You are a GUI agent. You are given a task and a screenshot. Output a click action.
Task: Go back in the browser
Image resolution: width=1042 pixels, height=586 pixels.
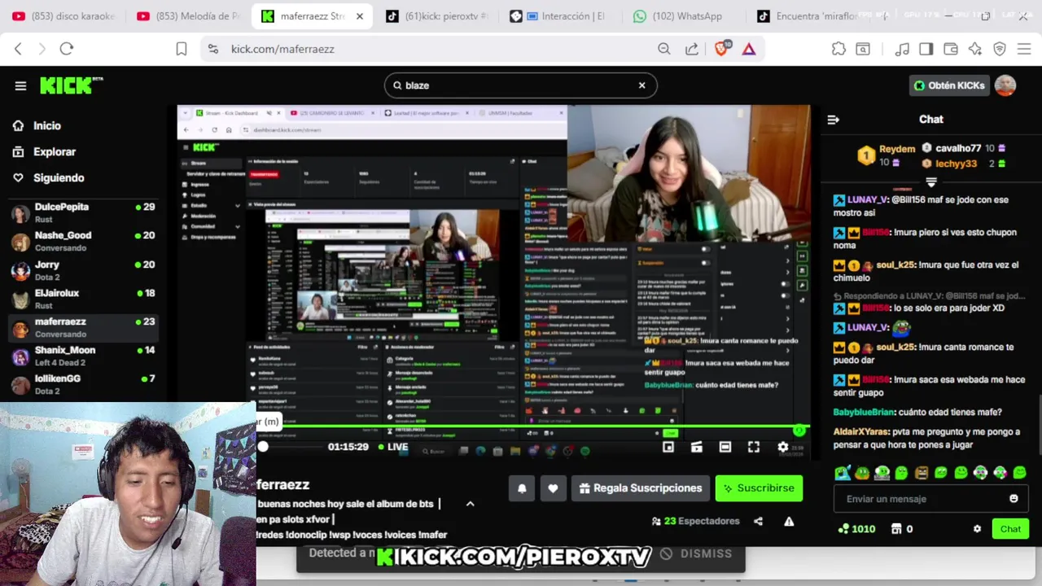(18, 49)
